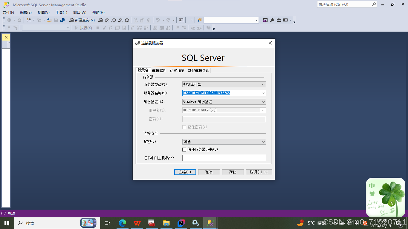Open the available databases combo box

pos(46,28)
